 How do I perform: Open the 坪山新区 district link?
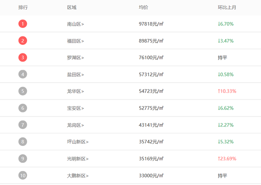[x=78, y=142]
